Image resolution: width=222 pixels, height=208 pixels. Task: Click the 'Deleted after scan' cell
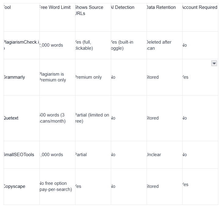165,45
